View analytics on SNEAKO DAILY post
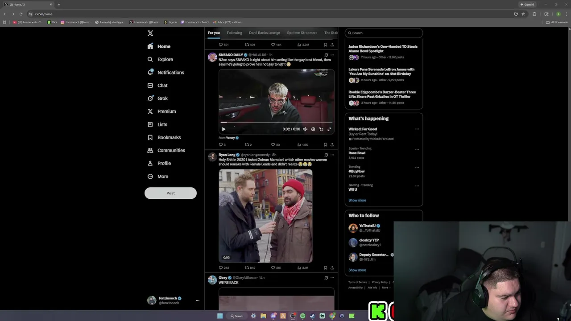 [x=302, y=144]
